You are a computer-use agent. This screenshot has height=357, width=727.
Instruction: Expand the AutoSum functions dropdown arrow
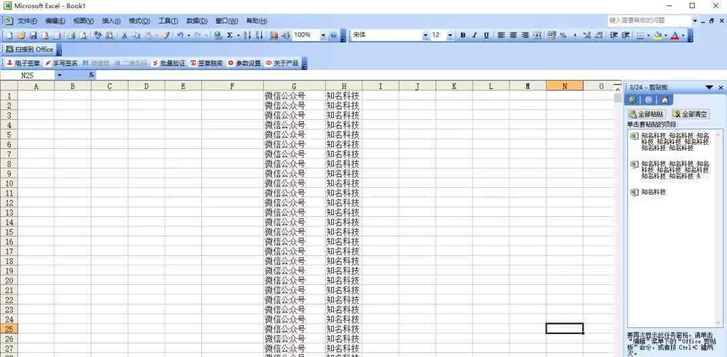click(238, 35)
